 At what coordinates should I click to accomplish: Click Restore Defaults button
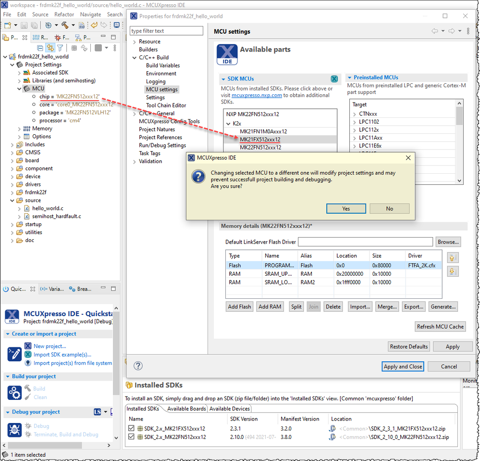[x=409, y=346]
